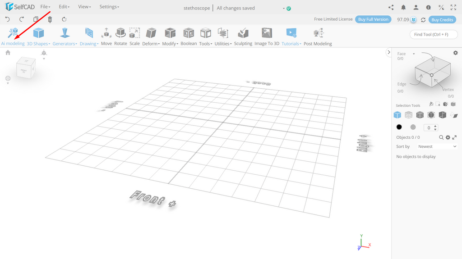
Task: Click the share icon
Action: [x=391, y=8]
